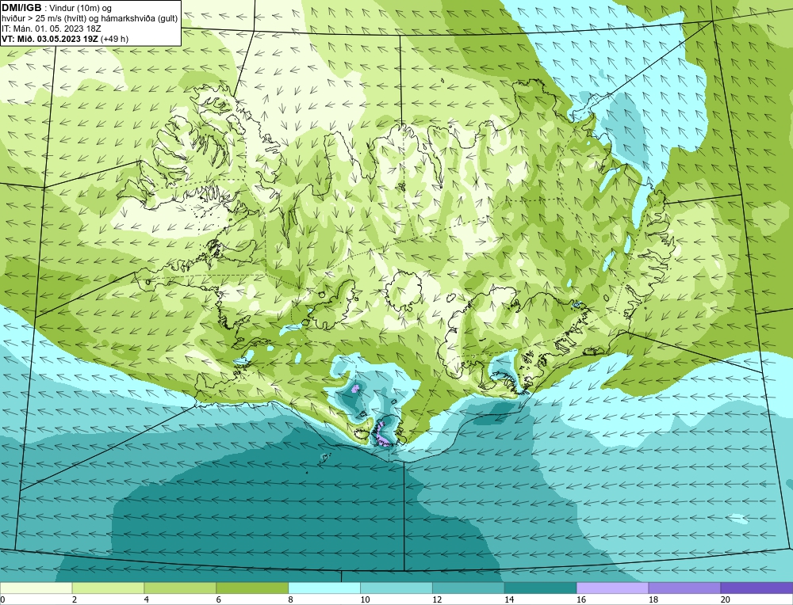The width and height of the screenshot is (793, 605).
Task: Click the 12–14 m/s teal legend swatch
Action: point(469,588)
